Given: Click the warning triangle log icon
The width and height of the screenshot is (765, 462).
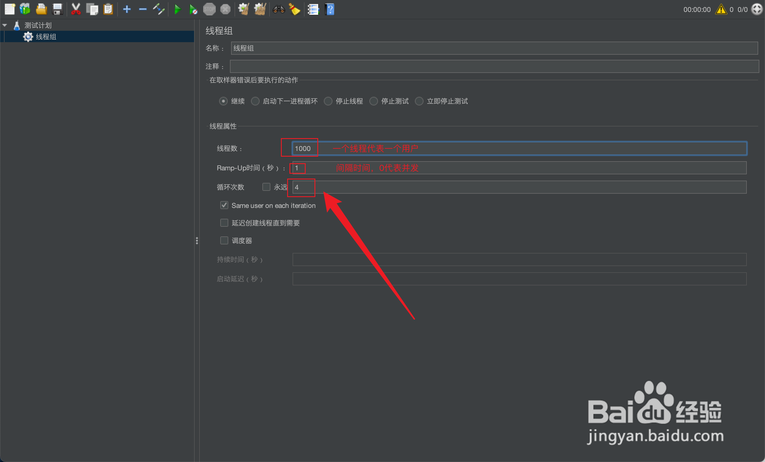Looking at the screenshot, I should (x=721, y=9).
